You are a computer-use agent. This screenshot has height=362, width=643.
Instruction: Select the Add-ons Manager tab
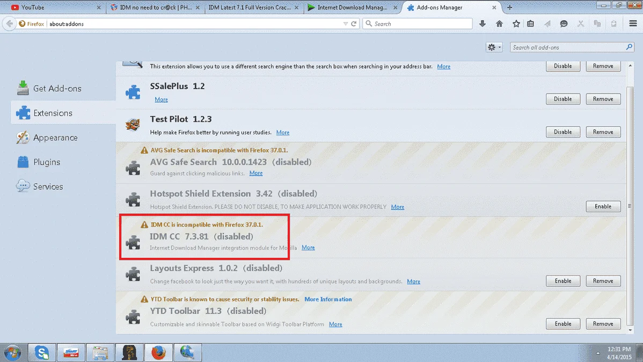451,8
